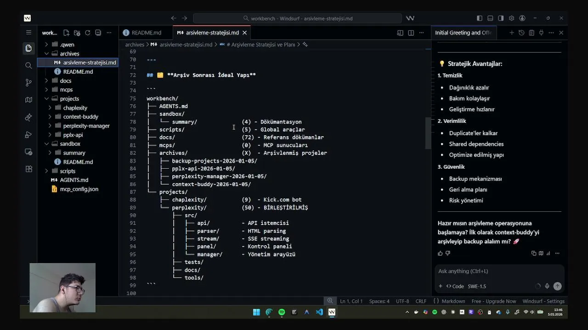Image resolution: width=588 pixels, height=330 pixels.
Task: Open the hamburger application menu
Action: pos(28,33)
